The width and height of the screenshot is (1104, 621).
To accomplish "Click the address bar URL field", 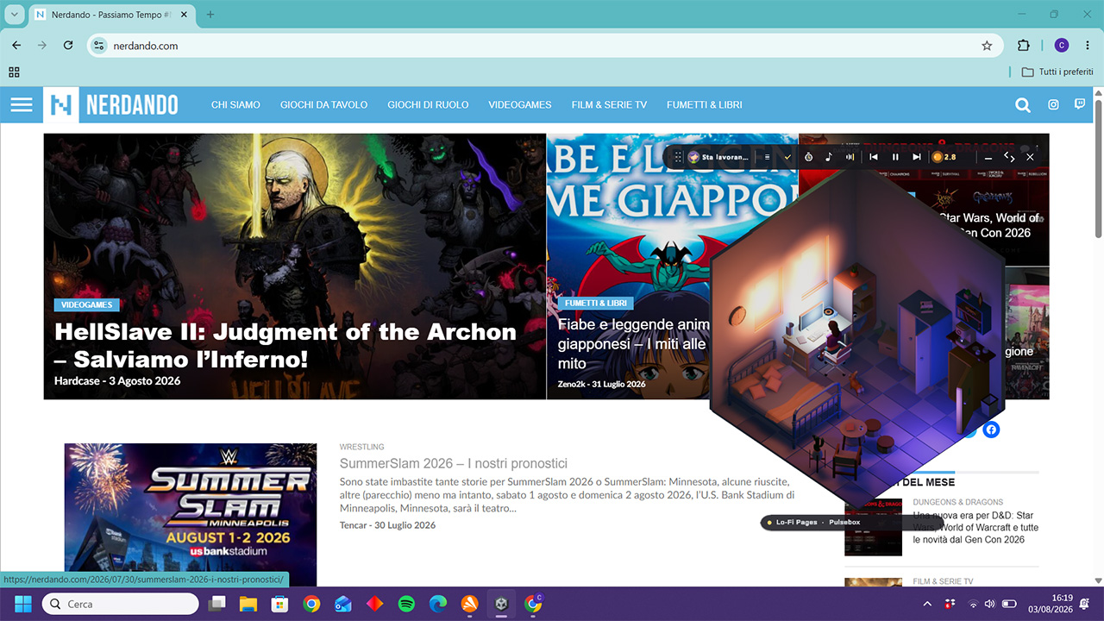I will 545,46.
